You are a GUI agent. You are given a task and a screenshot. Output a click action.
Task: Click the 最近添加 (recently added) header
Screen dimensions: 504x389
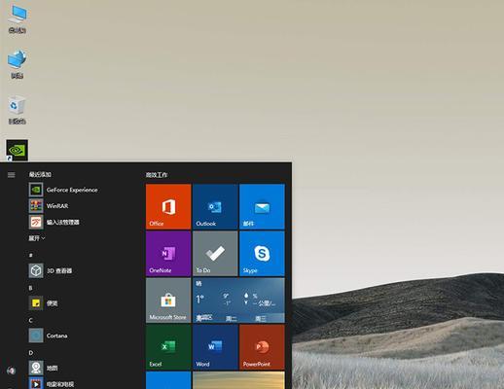tap(40, 175)
